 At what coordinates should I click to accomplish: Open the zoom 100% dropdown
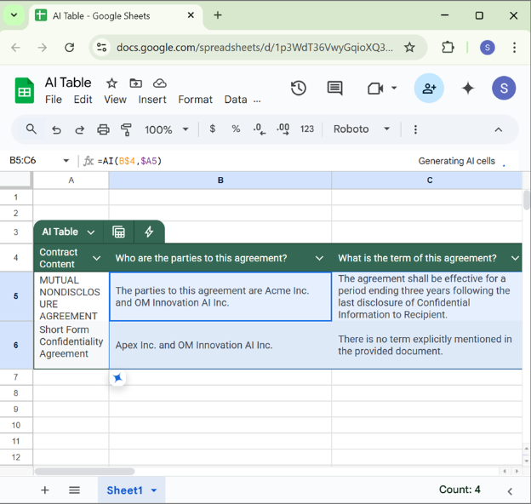tap(167, 129)
